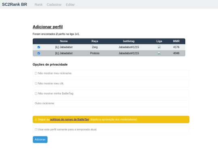Click the MMR column header
Image resolution: width=218 pixels, height=163 pixels.
[x=176, y=41]
